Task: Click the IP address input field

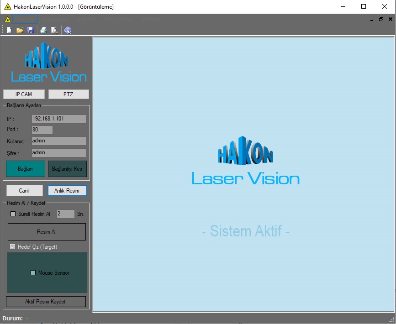Action: [x=58, y=119]
